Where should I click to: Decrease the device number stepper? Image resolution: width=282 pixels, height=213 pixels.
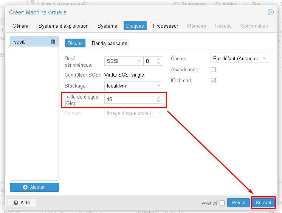pyautogui.click(x=159, y=63)
